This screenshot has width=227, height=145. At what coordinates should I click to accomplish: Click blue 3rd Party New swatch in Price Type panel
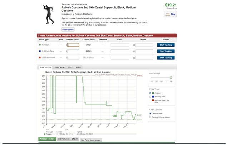tap(153, 97)
